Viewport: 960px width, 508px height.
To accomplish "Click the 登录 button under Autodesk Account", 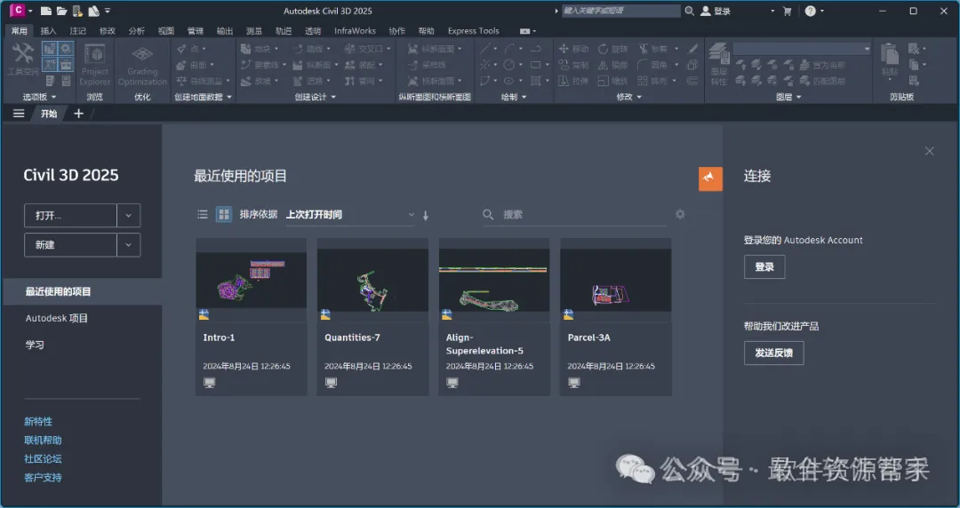I will point(764,266).
